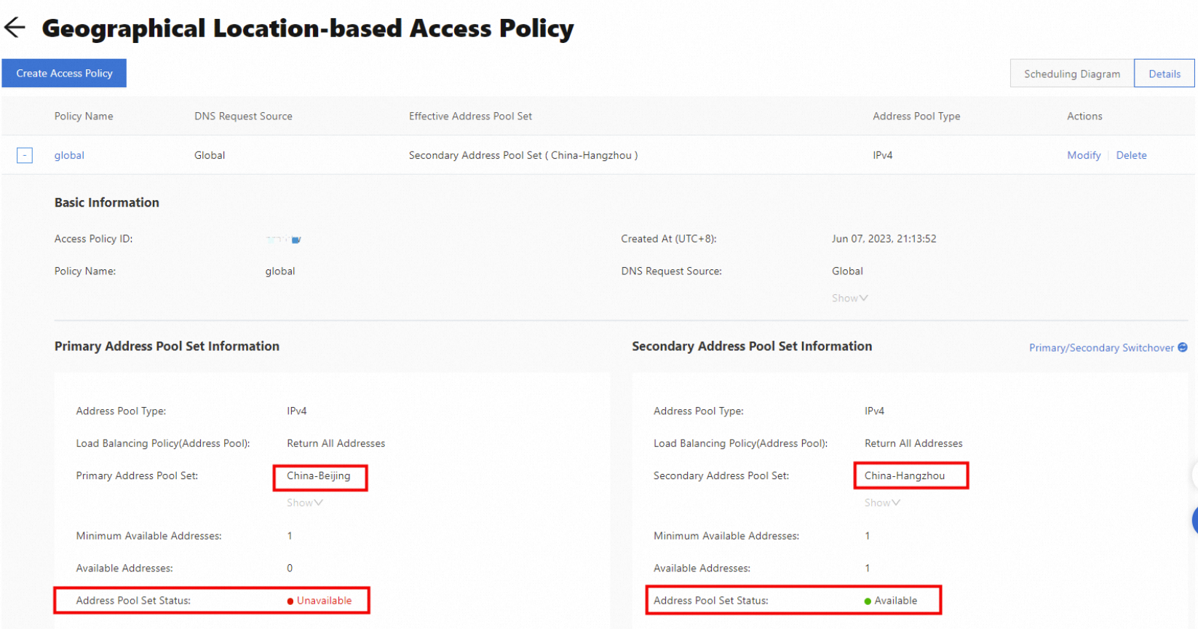The image size is (1198, 629).
Task: Expand Show under China-Hangzhou pool set
Action: (x=882, y=503)
